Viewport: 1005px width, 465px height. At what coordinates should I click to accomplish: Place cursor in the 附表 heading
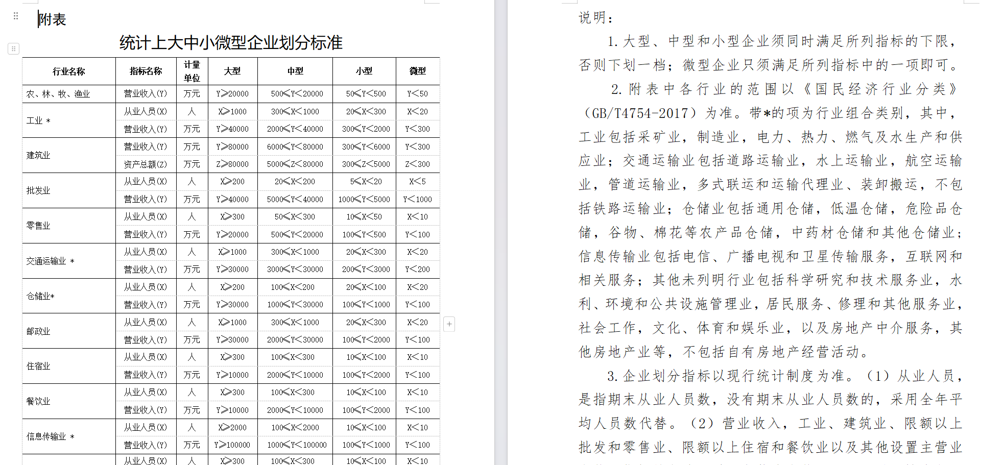[x=52, y=20]
